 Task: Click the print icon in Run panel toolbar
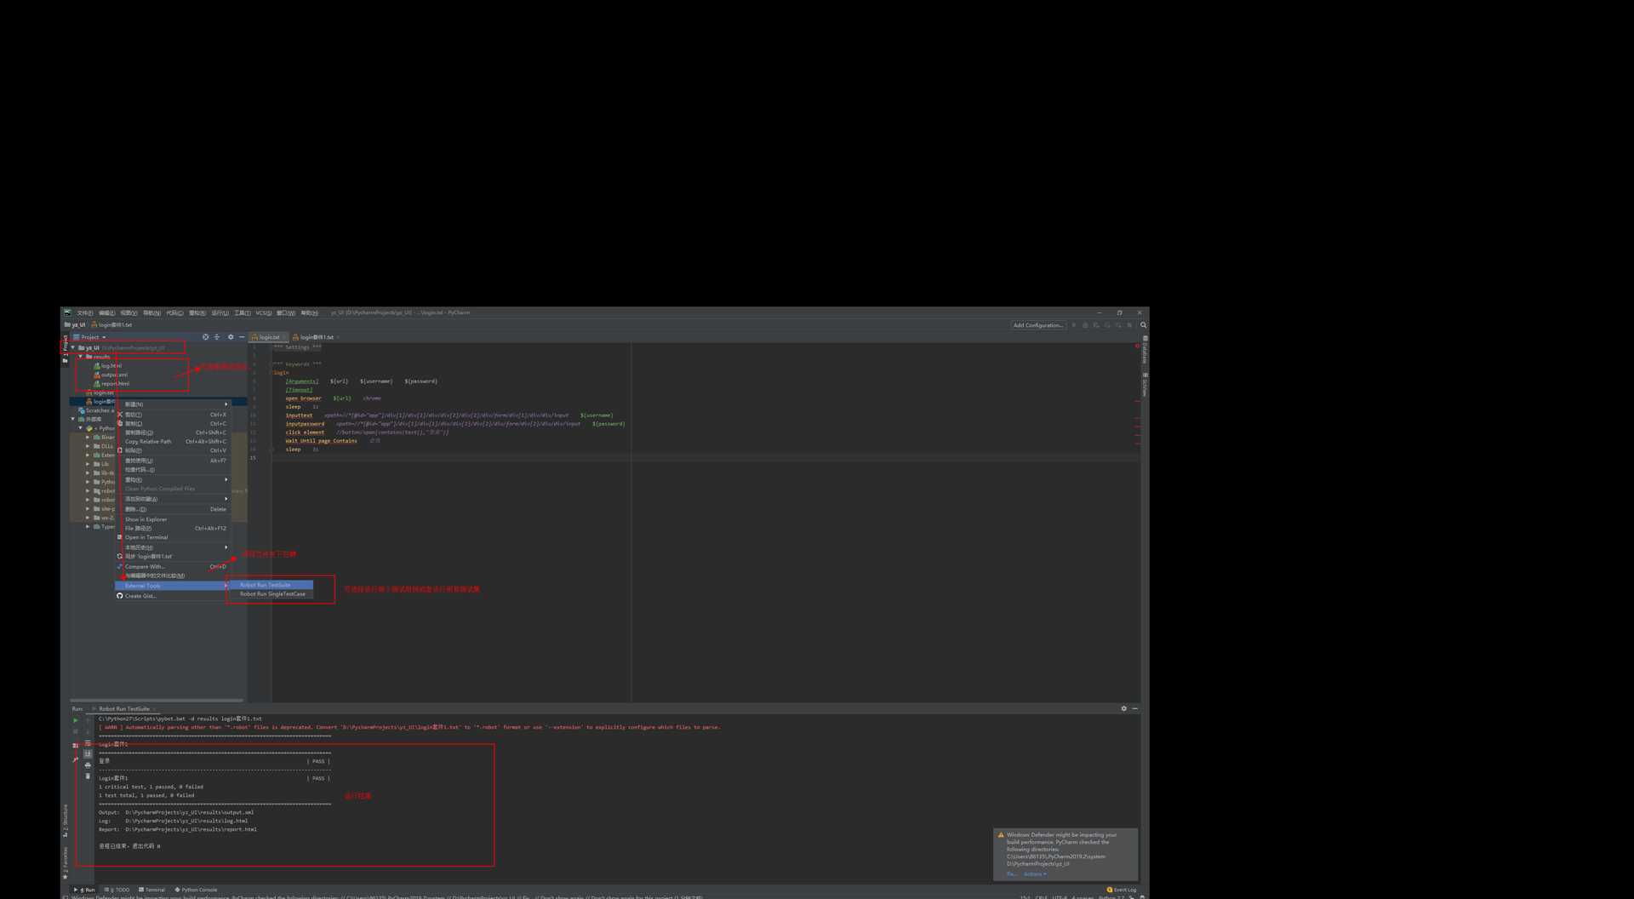[x=88, y=765]
